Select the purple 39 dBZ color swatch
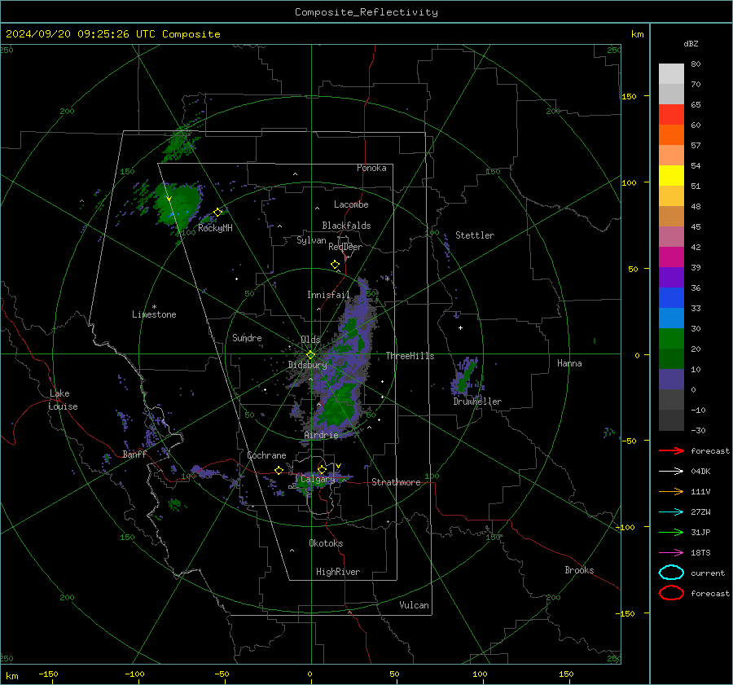733x685 pixels. pos(671,278)
